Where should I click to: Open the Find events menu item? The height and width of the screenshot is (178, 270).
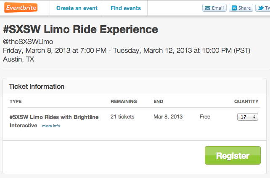point(126,8)
